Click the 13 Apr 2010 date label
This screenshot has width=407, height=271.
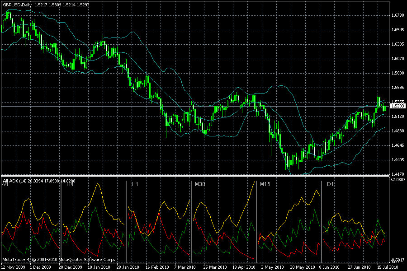point(244,267)
